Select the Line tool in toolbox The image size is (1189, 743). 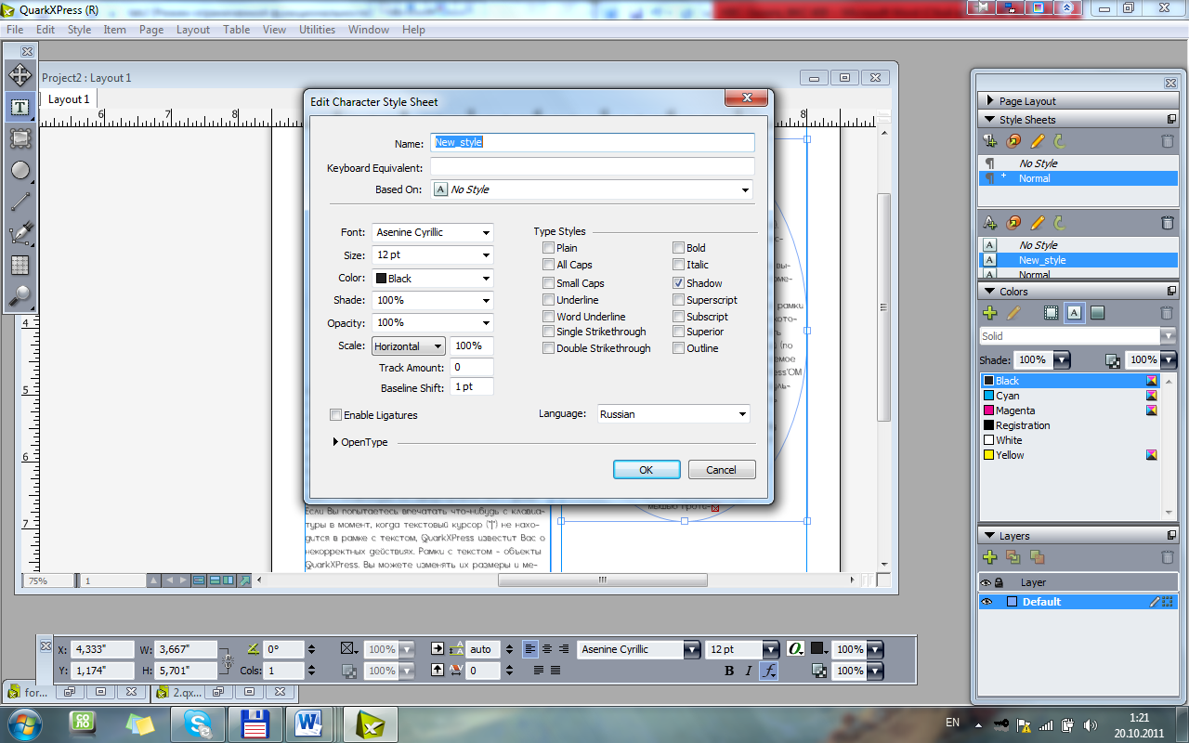20,202
